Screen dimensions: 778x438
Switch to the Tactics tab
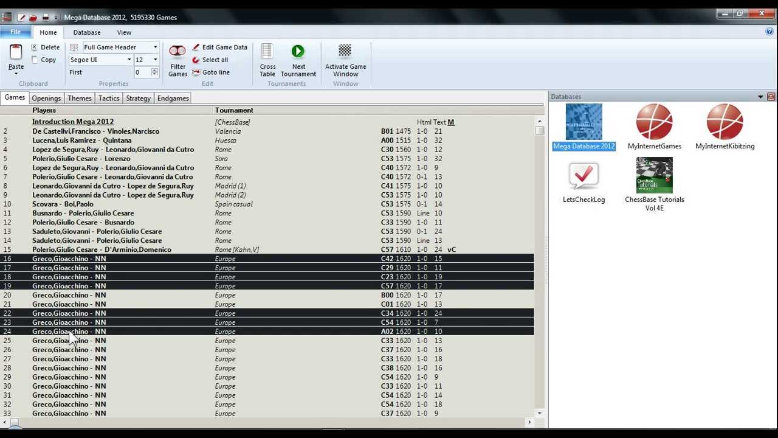(x=109, y=98)
